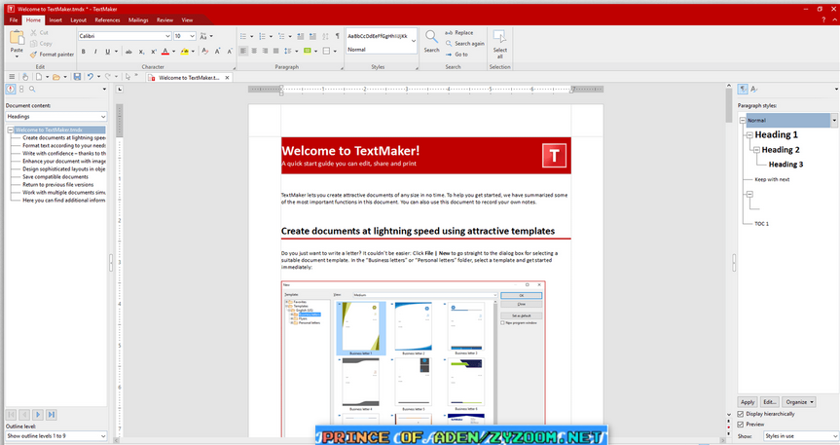Collapse the Welcome to TextMaker.tmdx tree node
This screenshot has width=840, height=445.
10,130
